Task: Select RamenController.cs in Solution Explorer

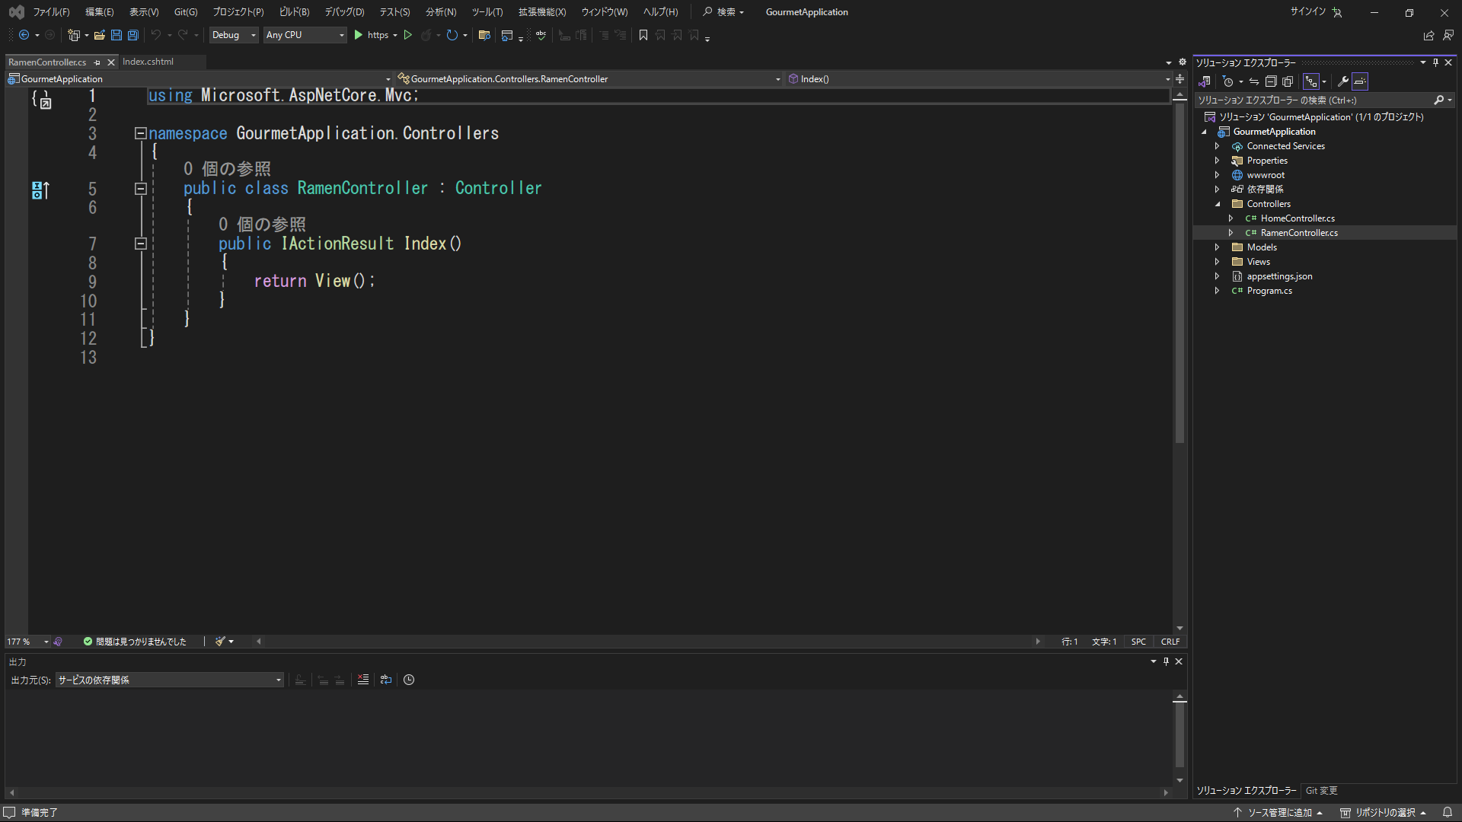Action: coord(1298,232)
